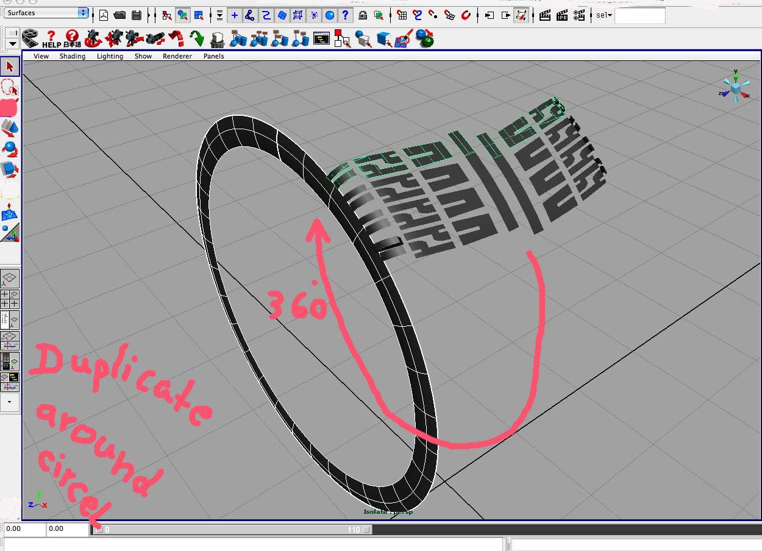Image resolution: width=762 pixels, height=551 pixels.
Task: Open render settings clapperboard icon
Action: [x=578, y=15]
